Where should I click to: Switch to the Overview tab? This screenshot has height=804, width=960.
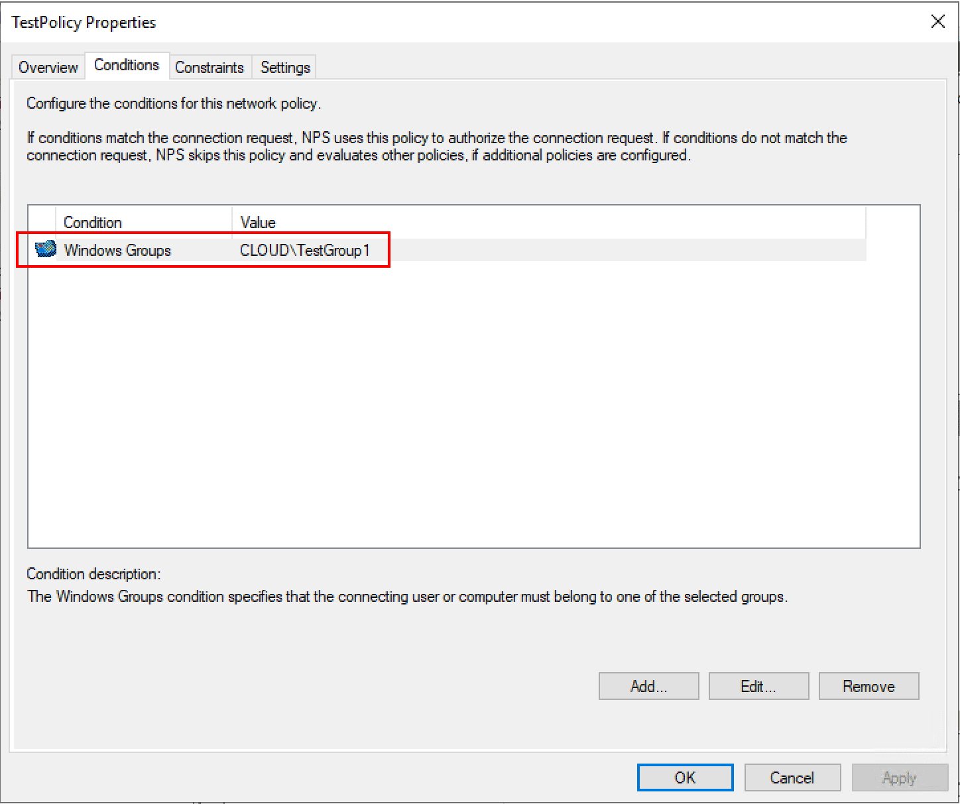click(x=48, y=68)
